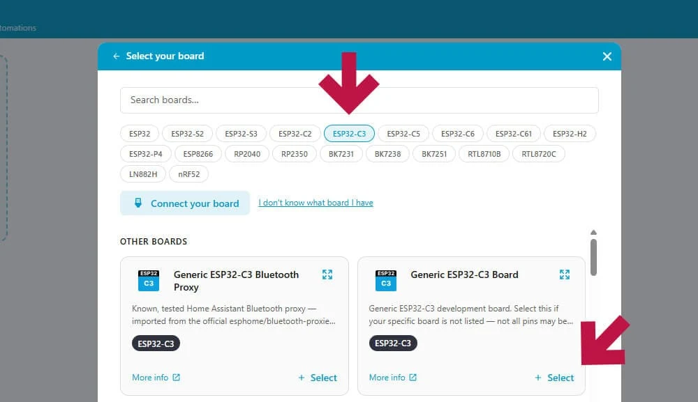Screen dimensions: 698x402
Task: Select the Generic ESP32-C3 Bluetooth Proxy board
Action: point(318,378)
